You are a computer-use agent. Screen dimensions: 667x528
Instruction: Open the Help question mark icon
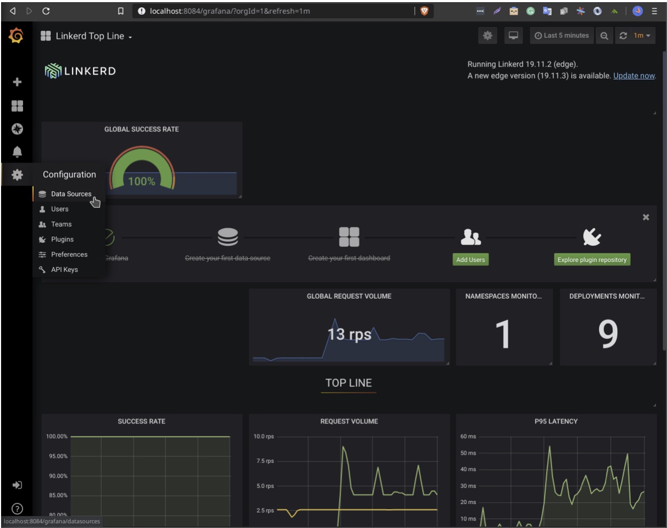click(x=17, y=508)
